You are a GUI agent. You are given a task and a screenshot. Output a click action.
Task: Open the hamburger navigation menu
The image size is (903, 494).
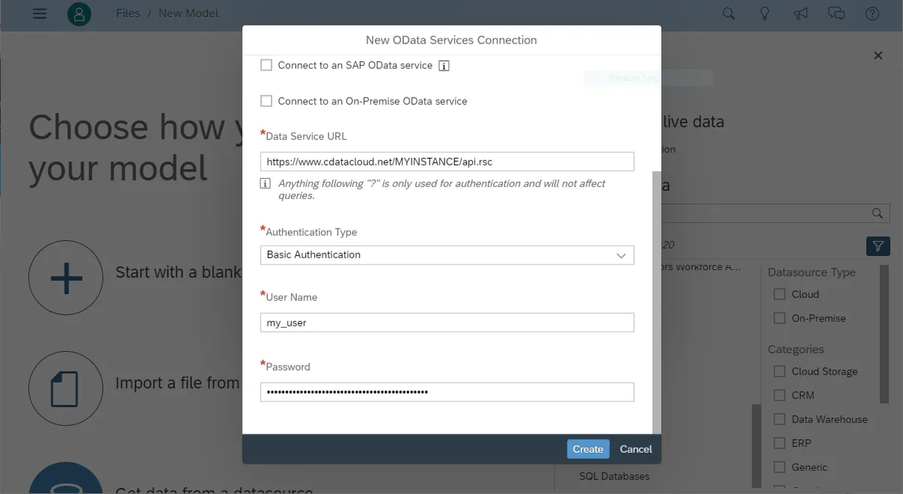pos(40,13)
